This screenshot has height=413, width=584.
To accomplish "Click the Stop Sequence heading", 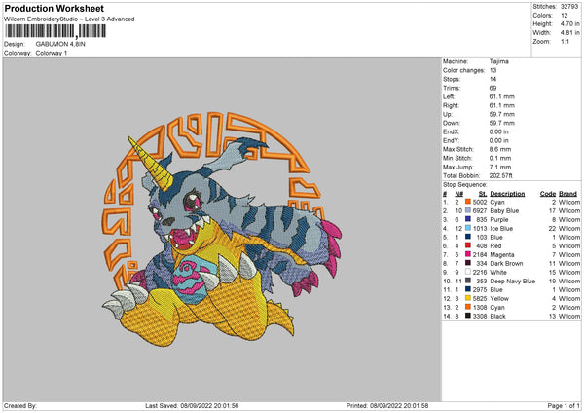I will (x=465, y=184).
